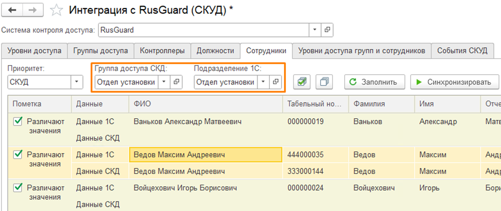501x211 pixels.
Task: Toggle the checkbox for Войцехович Игорь Борисович
Action: tap(18, 187)
